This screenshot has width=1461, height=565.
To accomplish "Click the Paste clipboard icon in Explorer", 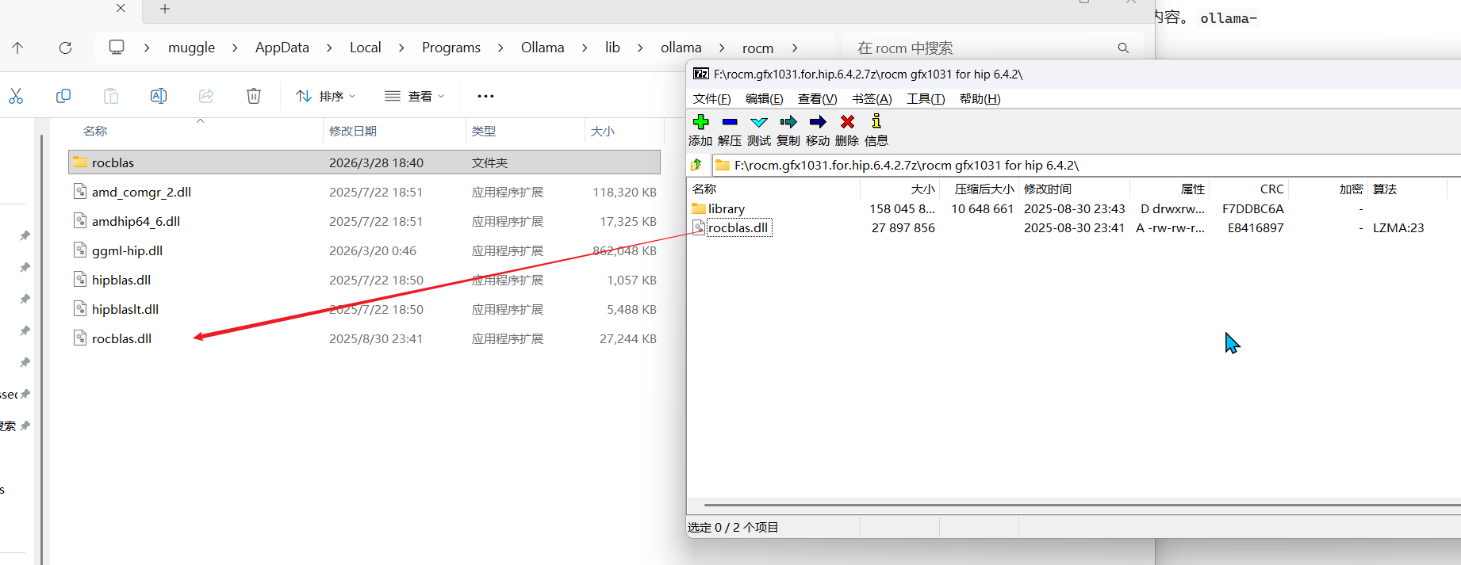I will [x=111, y=96].
